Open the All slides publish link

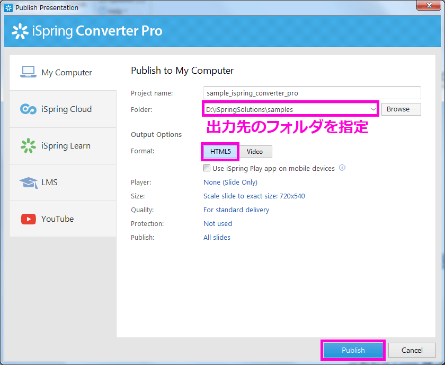pyautogui.click(x=217, y=237)
